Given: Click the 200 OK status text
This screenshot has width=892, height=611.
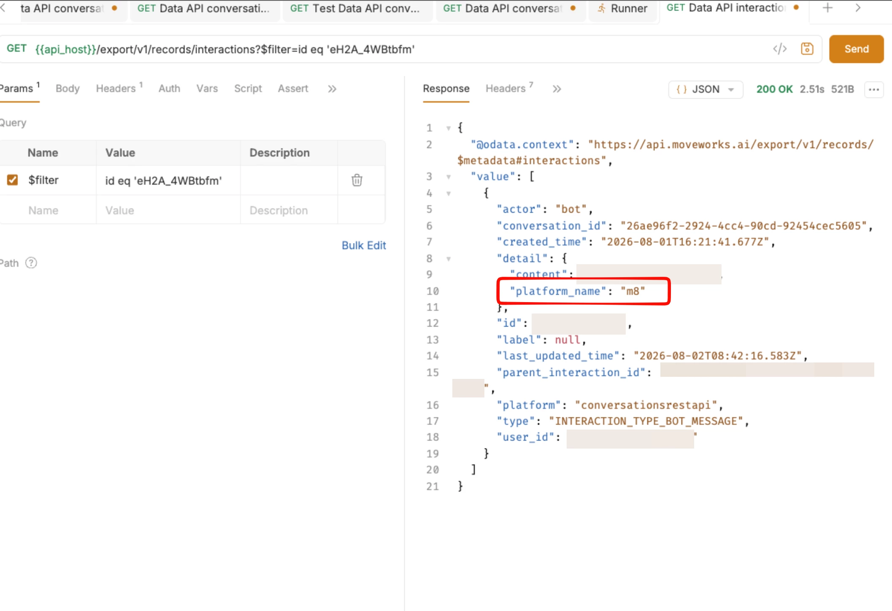Looking at the screenshot, I should coord(774,89).
